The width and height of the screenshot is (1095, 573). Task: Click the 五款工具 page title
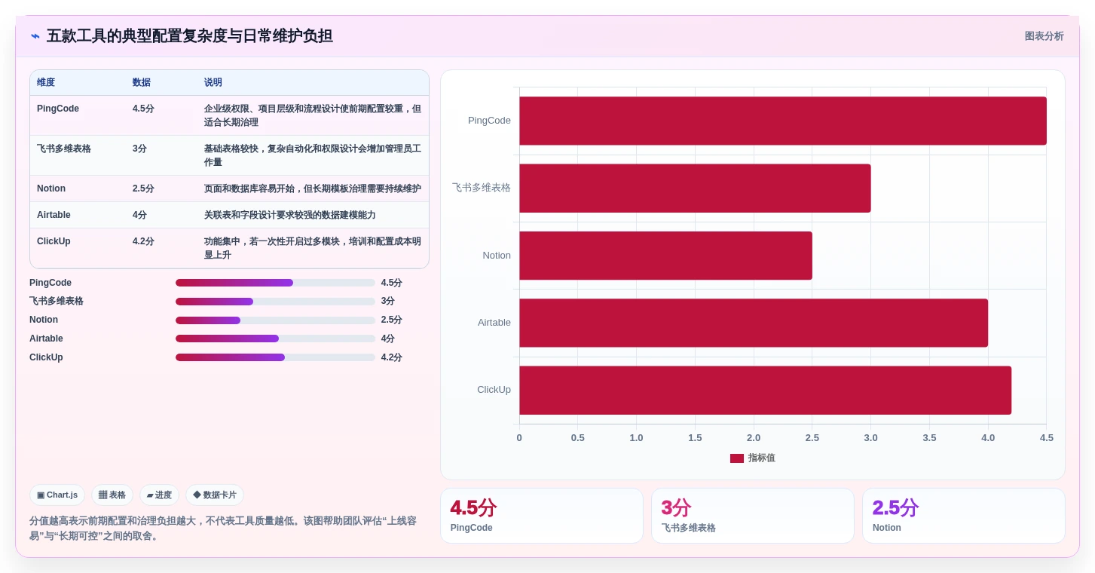pos(190,36)
